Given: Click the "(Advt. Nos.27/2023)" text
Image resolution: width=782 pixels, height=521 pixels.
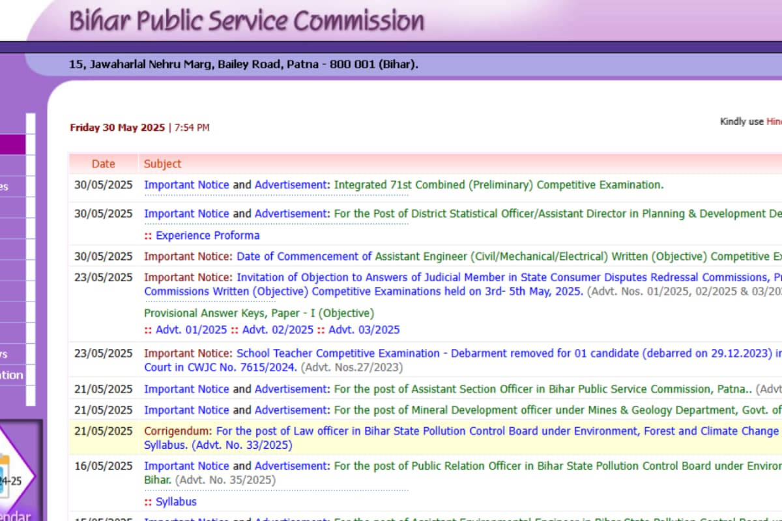Looking at the screenshot, I should pyautogui.click(x=352, y=367).
